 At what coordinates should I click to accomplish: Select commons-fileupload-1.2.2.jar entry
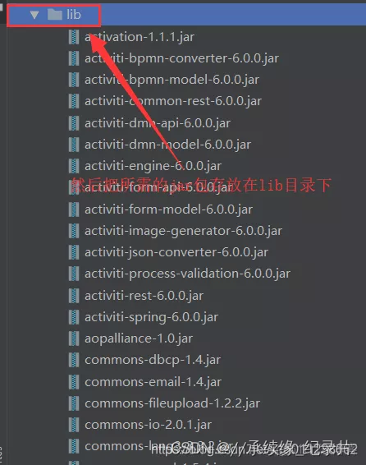coord(172,403)
